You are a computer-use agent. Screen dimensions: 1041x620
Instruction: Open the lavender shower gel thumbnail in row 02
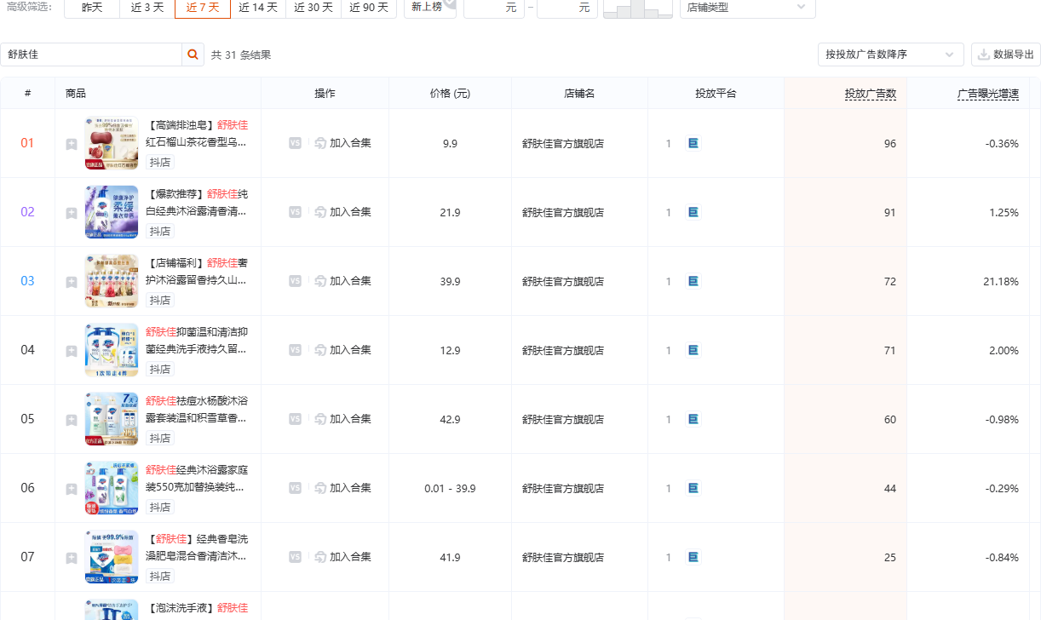112,212
